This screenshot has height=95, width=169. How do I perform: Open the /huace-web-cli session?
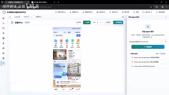tap(148, 66)
